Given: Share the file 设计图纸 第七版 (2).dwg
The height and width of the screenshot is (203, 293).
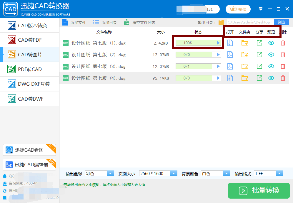Looking at the screenshot, I should point(259,55).
